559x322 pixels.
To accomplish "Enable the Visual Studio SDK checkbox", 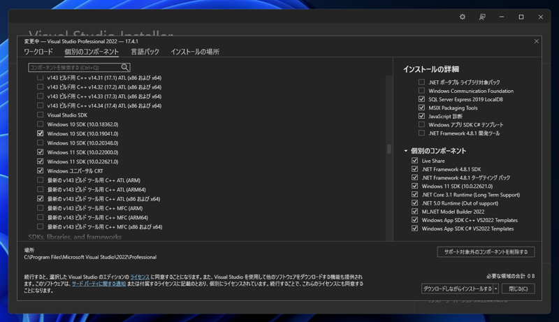I will [40, 115].
